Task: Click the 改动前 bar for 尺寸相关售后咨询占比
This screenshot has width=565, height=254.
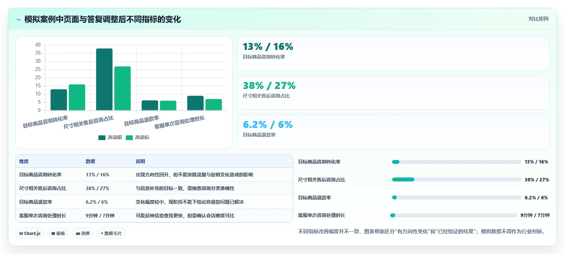Action: pyautogui.click(x=104, y=80)
